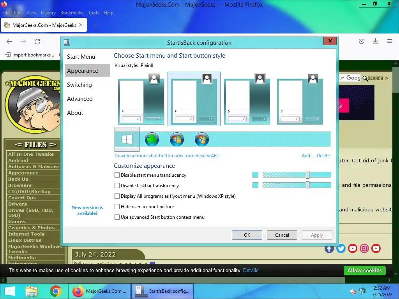Toggle Display All programs as flyout menu
Viewport: 399px width, 299px height.
coord(117,196)
